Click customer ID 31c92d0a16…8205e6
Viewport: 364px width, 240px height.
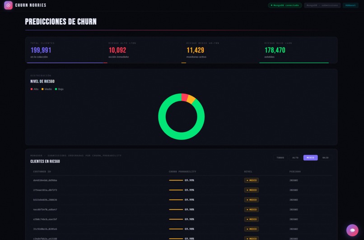pos(45,229)
